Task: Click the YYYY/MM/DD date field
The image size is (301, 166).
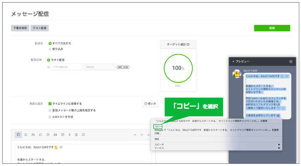Action: coord(67,67)
